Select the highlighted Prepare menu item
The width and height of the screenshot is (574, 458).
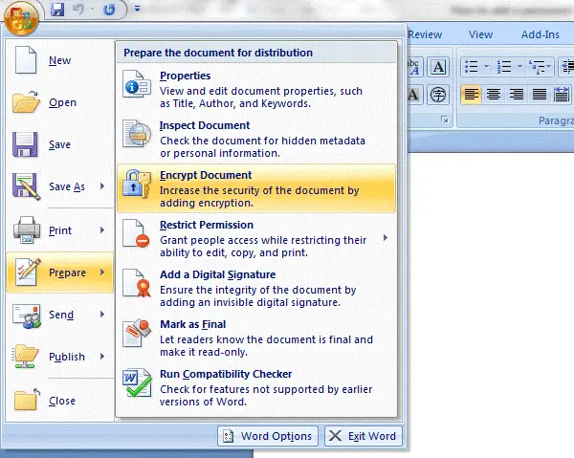click(x=59, y=273)
